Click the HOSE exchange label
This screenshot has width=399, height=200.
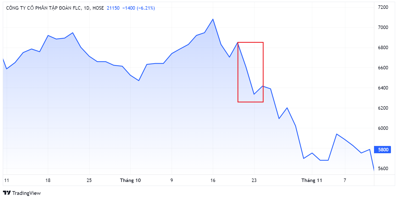click(x=98, y=8)
